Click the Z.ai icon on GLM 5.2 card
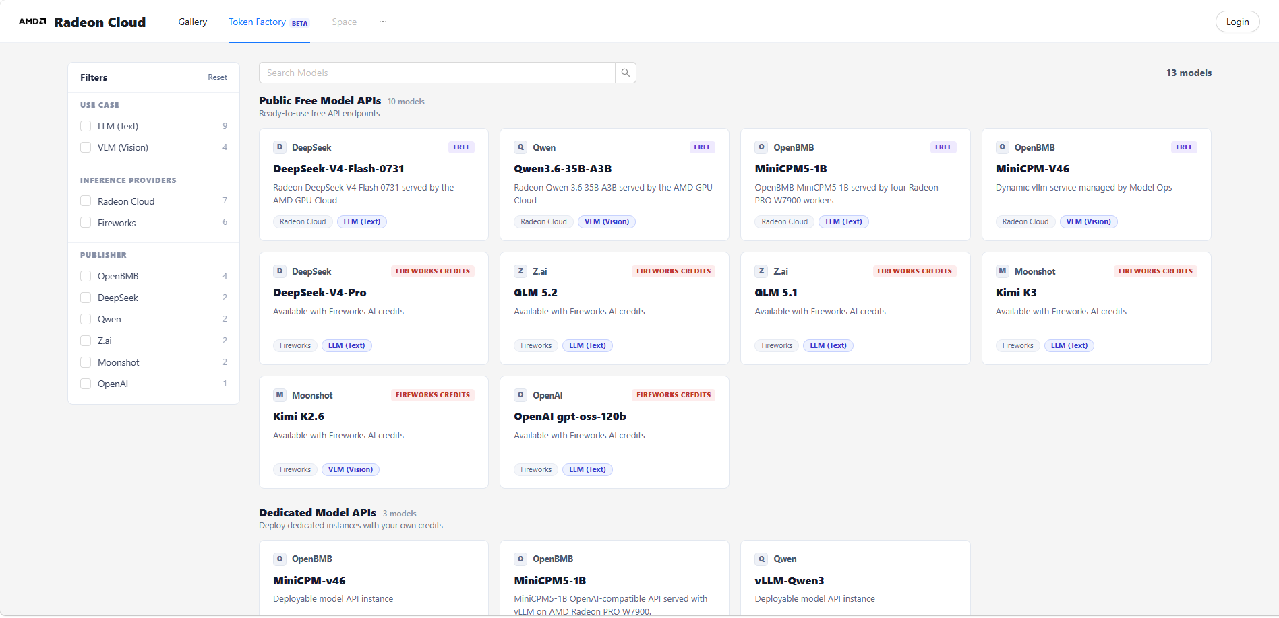1279x618 pixels. click(x=520, y=271)
